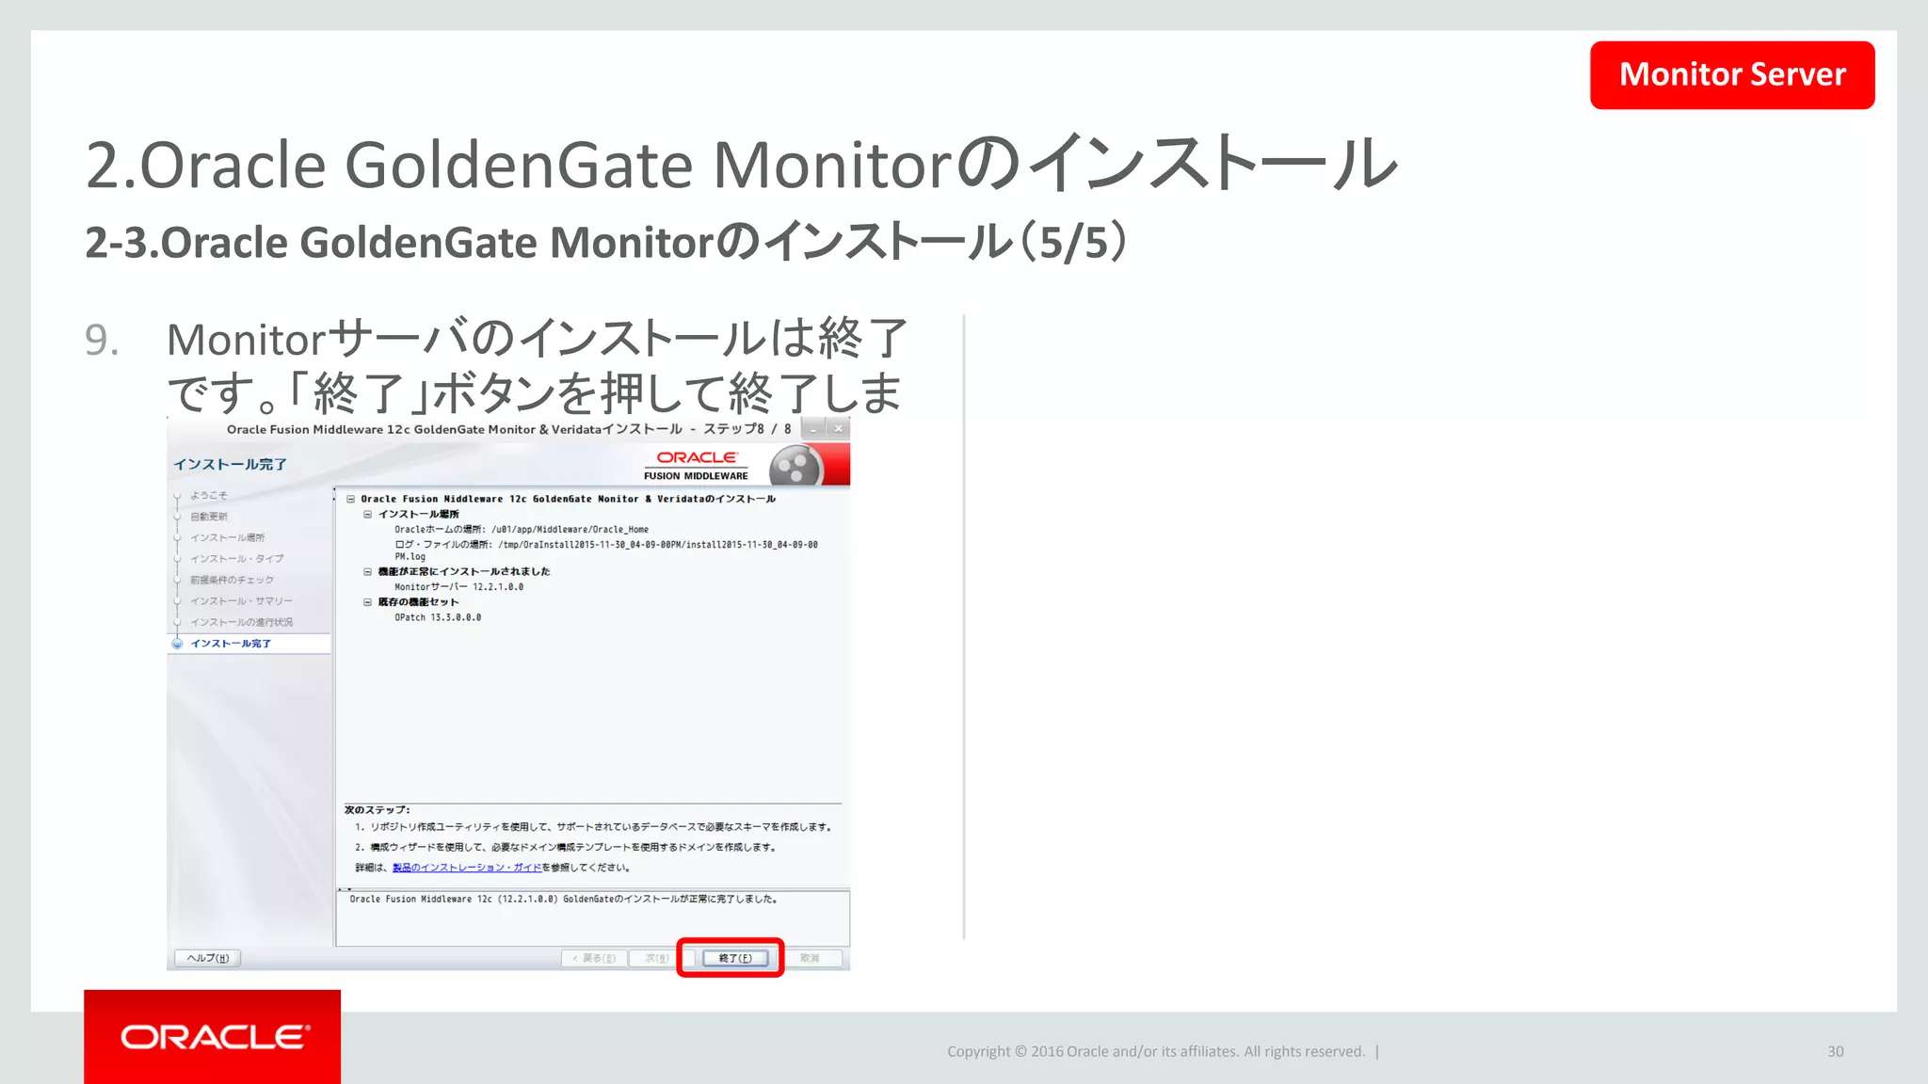Click the OPatch 13.3.0.0.0 entry
The width and height of the screenshot is (1928, 1084).
(438, 617)
